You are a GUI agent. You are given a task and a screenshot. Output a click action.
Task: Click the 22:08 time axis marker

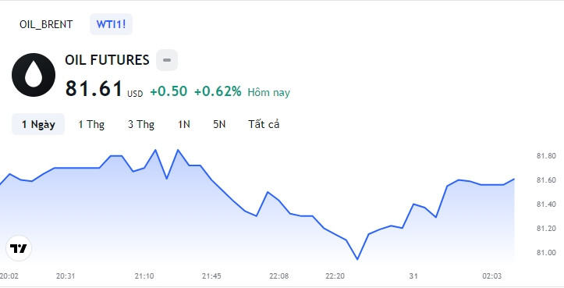(x=278, y=276)
